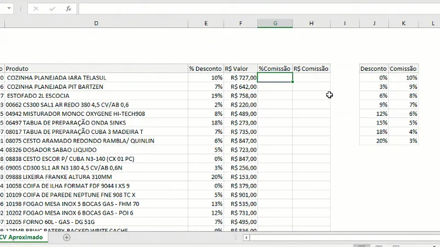
Task: Select empty %Comissão cell for IARA TELASUL
Action: click(x=275, y=77)
